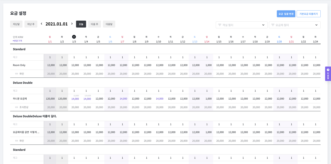Edit 요금제이름 길면 이렇게 price 1,000 on 1/14
This screenshot has height=164, width=331.
[208, 132]
